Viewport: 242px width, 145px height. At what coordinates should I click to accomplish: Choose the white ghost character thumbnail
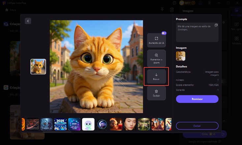(88, 124)
